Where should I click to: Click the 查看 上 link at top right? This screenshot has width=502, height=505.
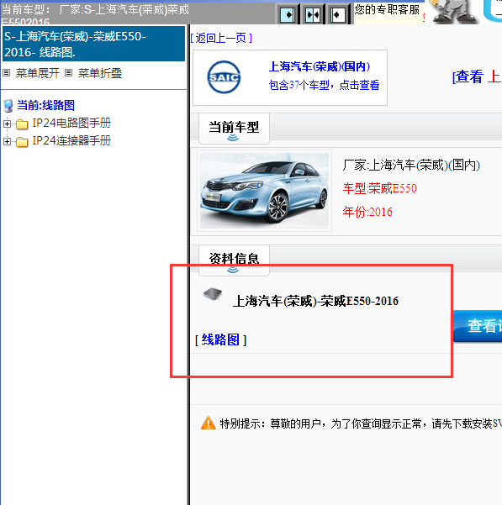[x=477, y=76]
